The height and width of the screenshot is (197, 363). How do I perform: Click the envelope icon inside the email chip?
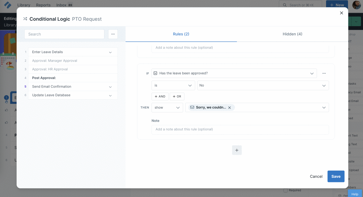click(192, 107)
